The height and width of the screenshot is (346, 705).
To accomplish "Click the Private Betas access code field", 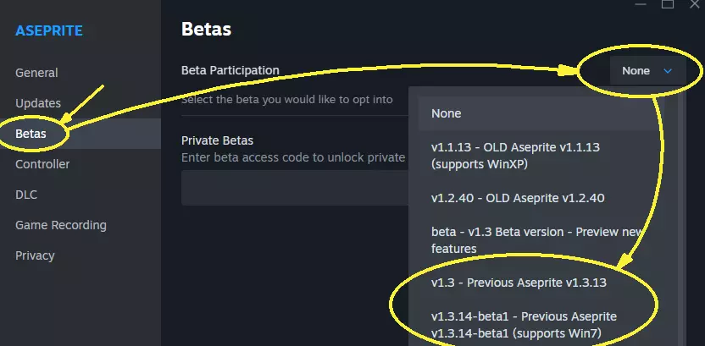I will point(297,188).
